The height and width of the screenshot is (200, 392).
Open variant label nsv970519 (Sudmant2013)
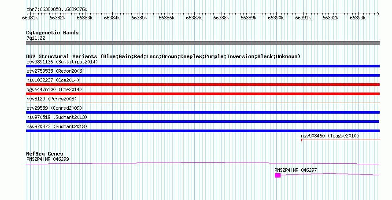(x=57, y=117)
